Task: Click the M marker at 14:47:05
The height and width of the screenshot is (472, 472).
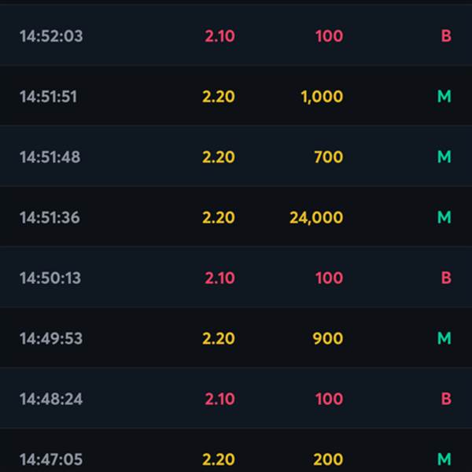Action: pos(444,459)
